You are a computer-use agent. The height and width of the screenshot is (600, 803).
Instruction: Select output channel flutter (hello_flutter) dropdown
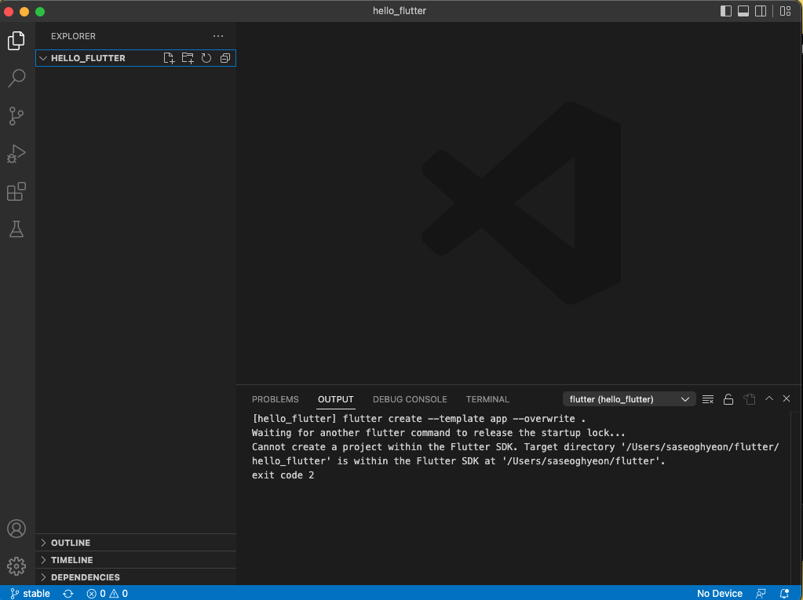coord(629,399)
